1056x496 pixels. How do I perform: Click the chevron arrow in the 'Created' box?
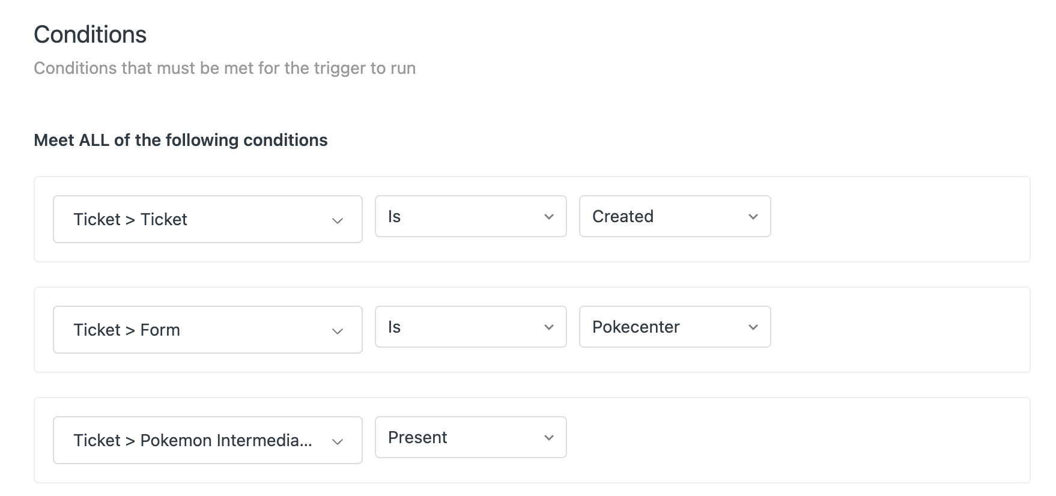[x=753, y=217]
